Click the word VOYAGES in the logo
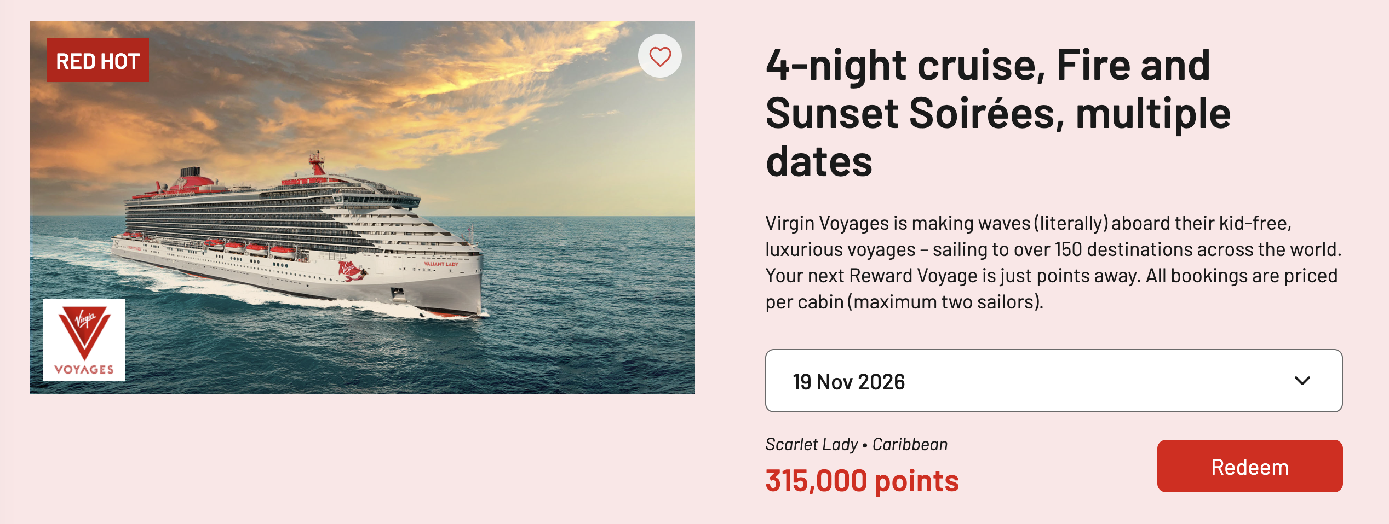1389x524 pixels. tap(84, 369)
